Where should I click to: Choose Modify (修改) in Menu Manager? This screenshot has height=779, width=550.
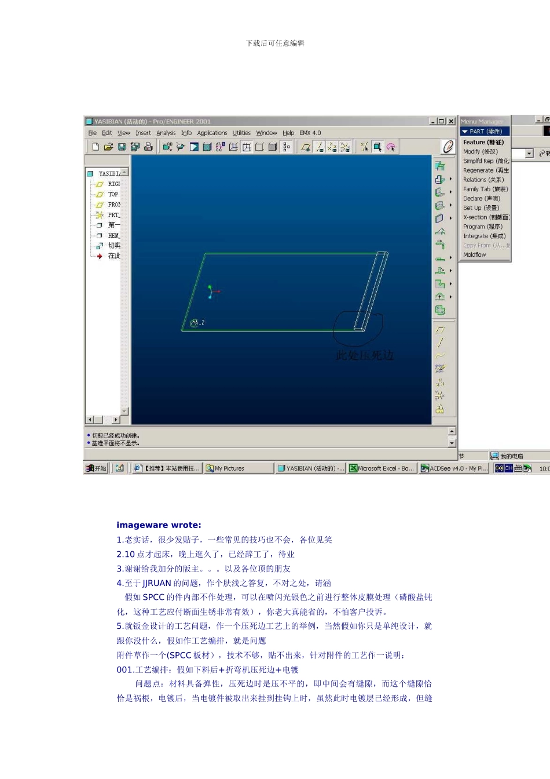coord(481,152)
